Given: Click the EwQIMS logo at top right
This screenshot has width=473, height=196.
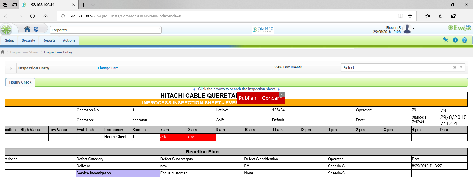Looking at the screenshot, I should pyautogui.click(x=459, y=28).
